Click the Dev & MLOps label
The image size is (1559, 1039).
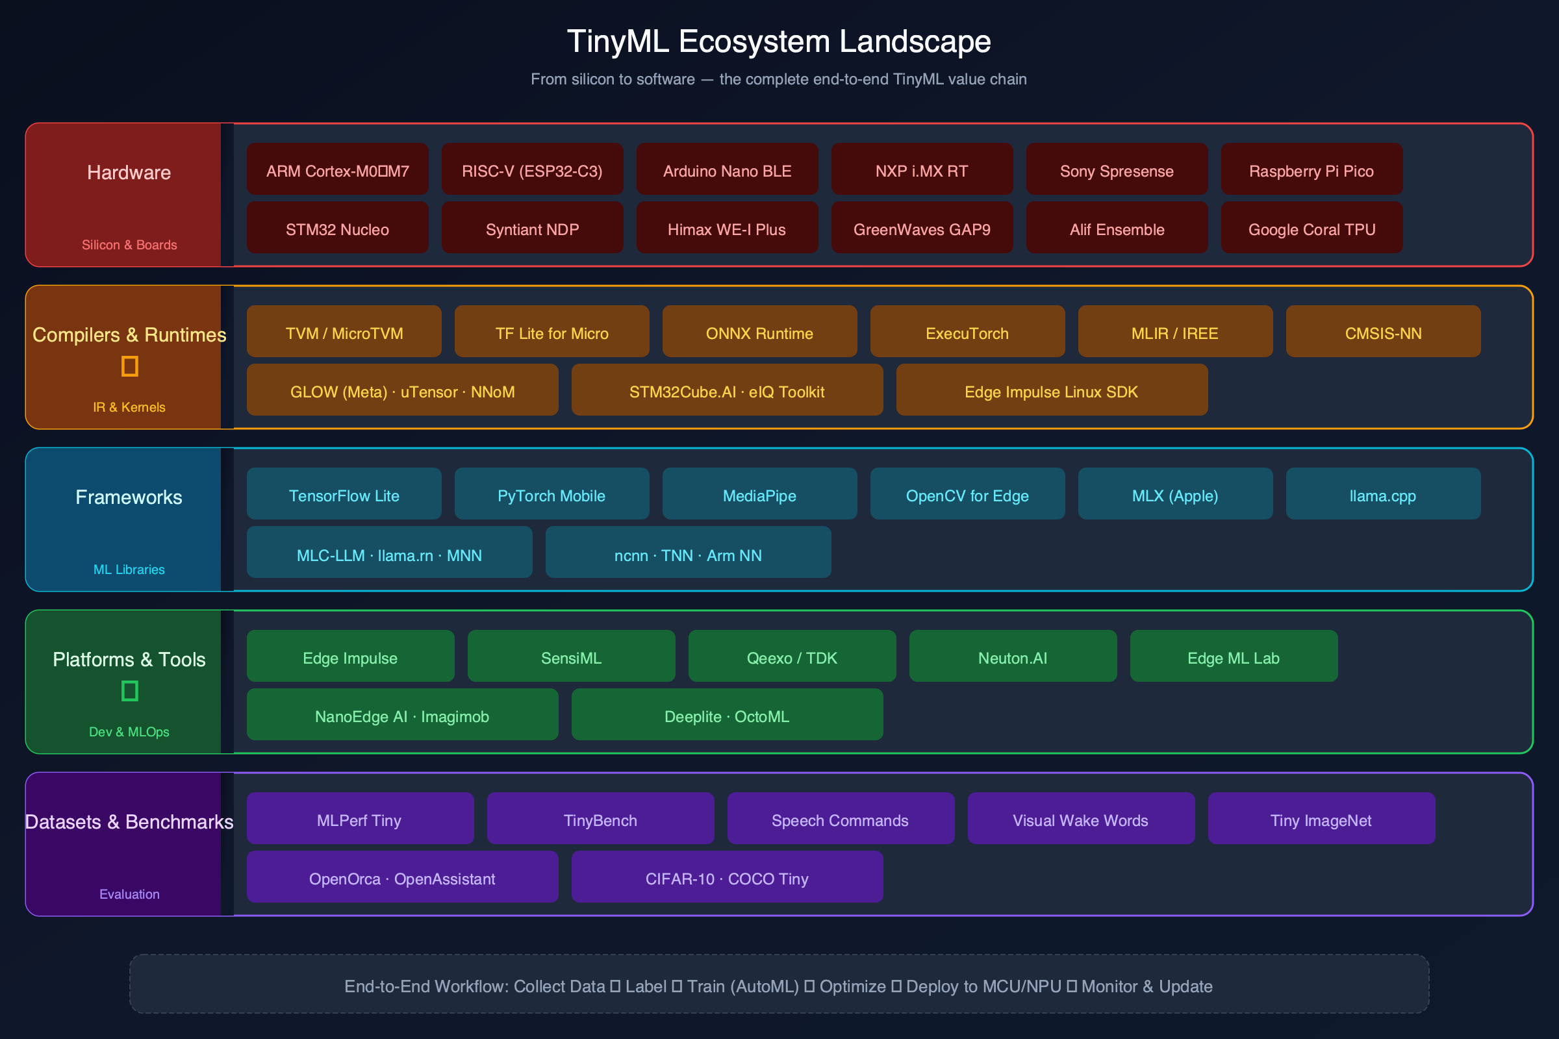129,732
